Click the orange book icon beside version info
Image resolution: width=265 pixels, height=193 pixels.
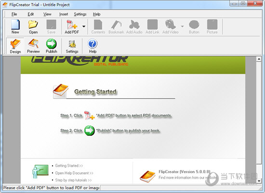click(x=147, y=177)
